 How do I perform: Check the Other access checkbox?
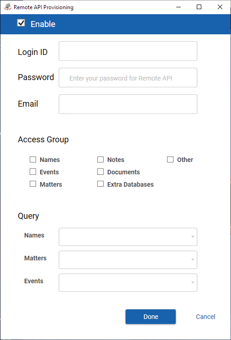(170, 160)
